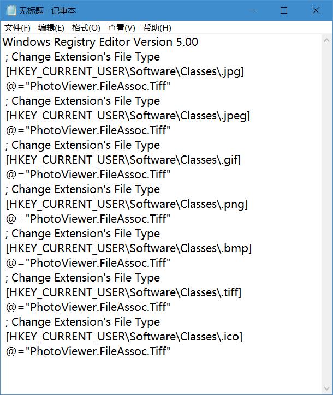Viewport: 333px width, 395px height.
Task: Place cursor in the Windows Registry Editor Version line
Action: 101,42
